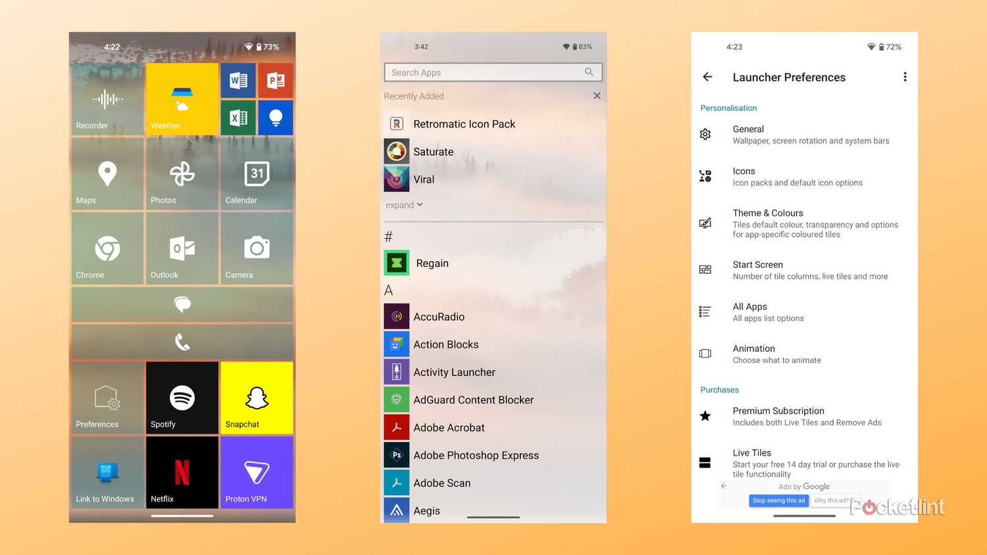Launch the Netflix tile
Image resolution: width=987 pixels, height=555 pixels.
182,473
